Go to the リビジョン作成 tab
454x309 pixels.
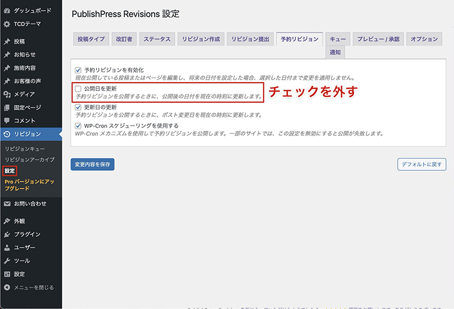coord(201,39)
